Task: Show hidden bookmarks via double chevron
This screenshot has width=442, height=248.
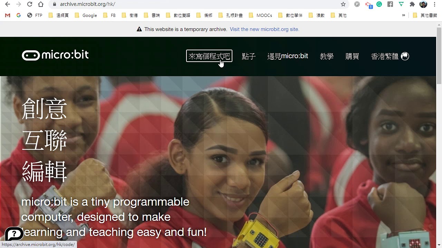Action: pos(403,15)
